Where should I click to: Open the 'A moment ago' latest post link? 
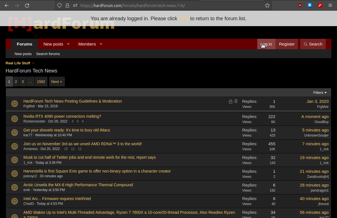(315, 116)
